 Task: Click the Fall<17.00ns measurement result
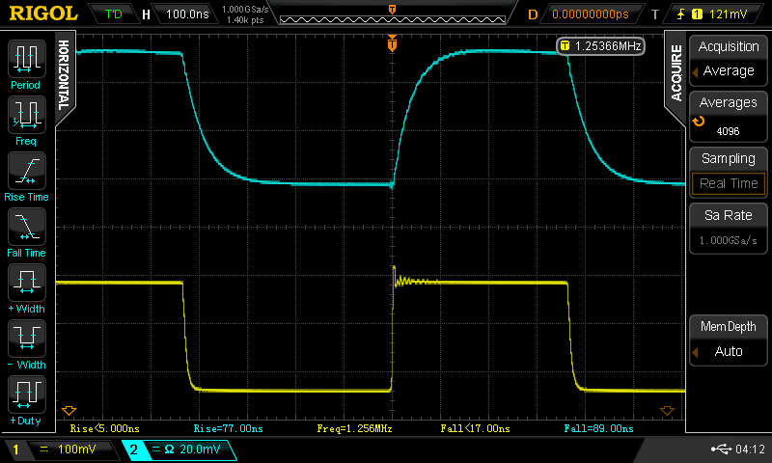click(475, 428)
